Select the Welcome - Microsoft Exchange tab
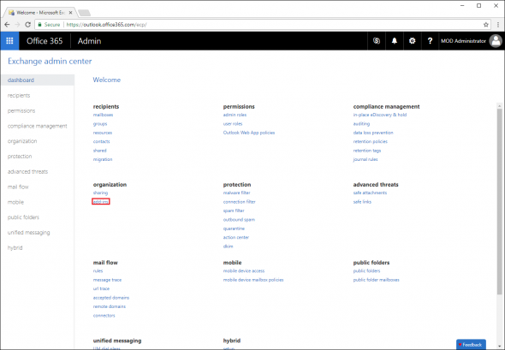The image size is (505, 350). pos(40,13)
